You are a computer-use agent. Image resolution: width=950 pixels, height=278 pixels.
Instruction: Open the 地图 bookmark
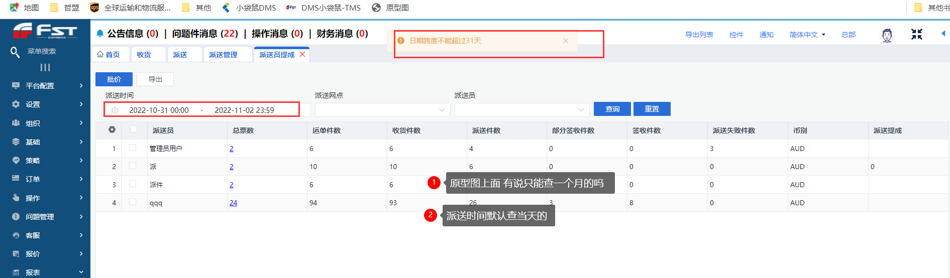(x=25, y=8)
